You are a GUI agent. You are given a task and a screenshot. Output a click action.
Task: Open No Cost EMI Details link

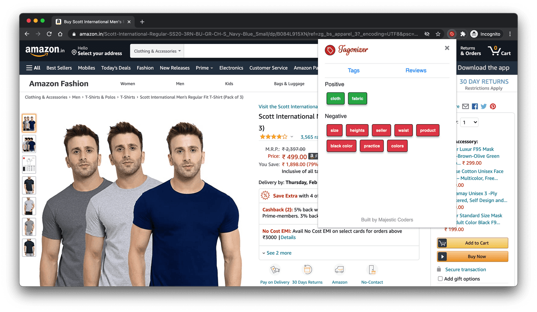coord(288,237)
